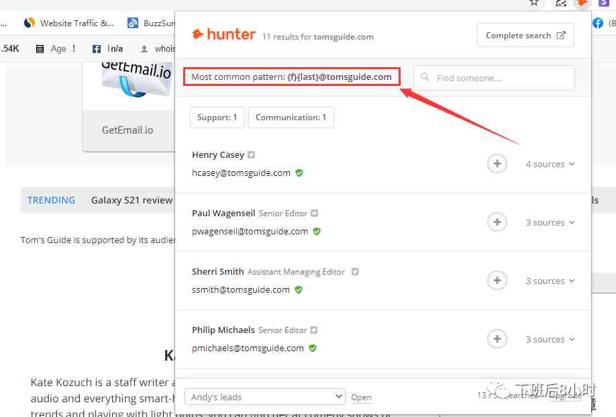616x417 pixels.
Task: Click the Complete search button
Action: pyautogui.click(x=525, y=36)
